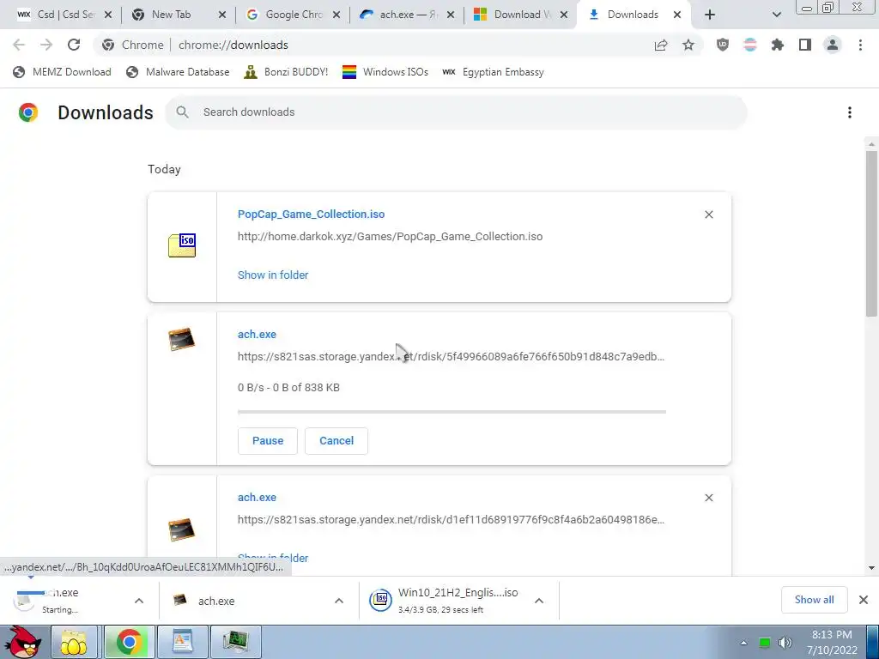The image size is (879, 659).
Task: Focus the Search downloads field
Action: click(x=456, y=112)
